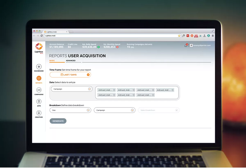
Task: Click the calendar icon in Last 7 Days
Action: point(62,75)
